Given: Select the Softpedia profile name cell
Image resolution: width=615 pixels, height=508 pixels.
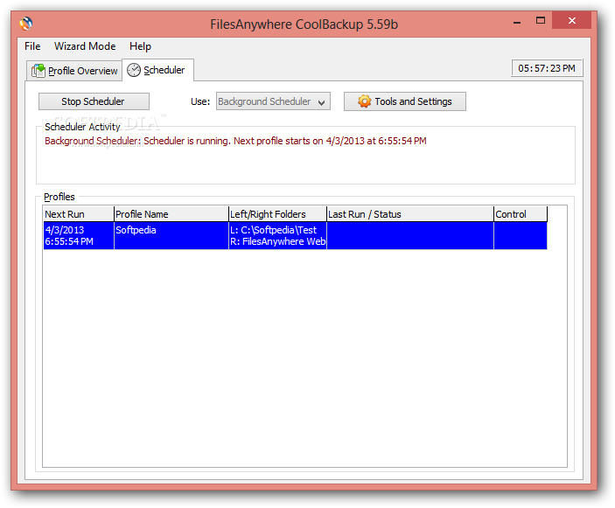Looking at the screenshot, I should 171,235.
